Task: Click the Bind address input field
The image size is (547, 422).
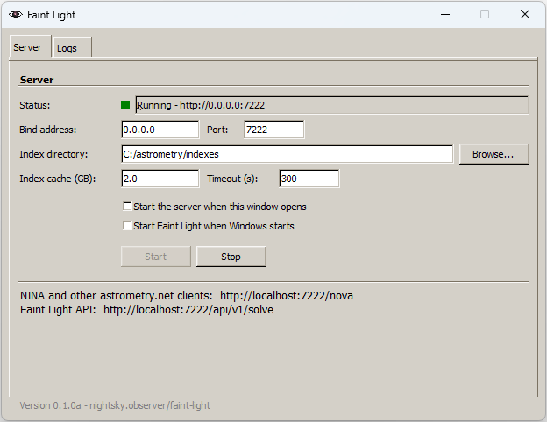Action: (160, 130)
